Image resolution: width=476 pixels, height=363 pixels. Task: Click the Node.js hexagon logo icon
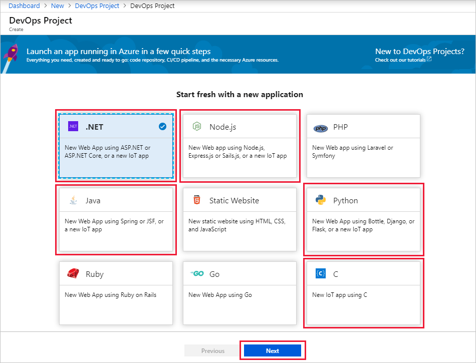tap(197, 126)
